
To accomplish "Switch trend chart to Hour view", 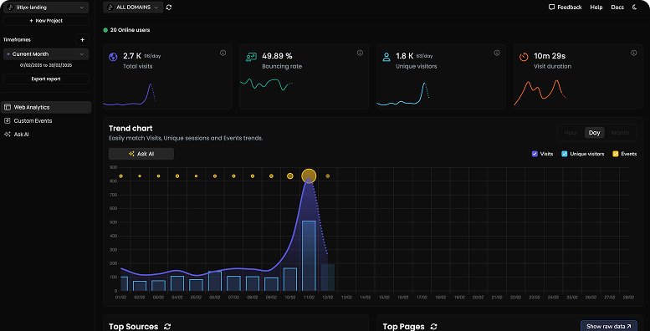I will (571, 133).
